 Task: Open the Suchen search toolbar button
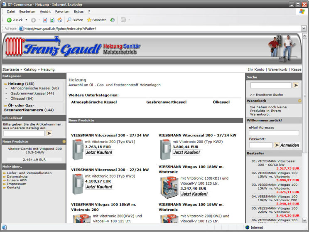(75, 20)
